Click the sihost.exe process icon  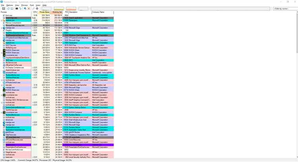tap(4, 120)
